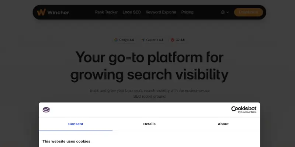Click the Google 4.6 rating badge
The width and height of the screenshot is (295, 147).
[x=124, y=40]
